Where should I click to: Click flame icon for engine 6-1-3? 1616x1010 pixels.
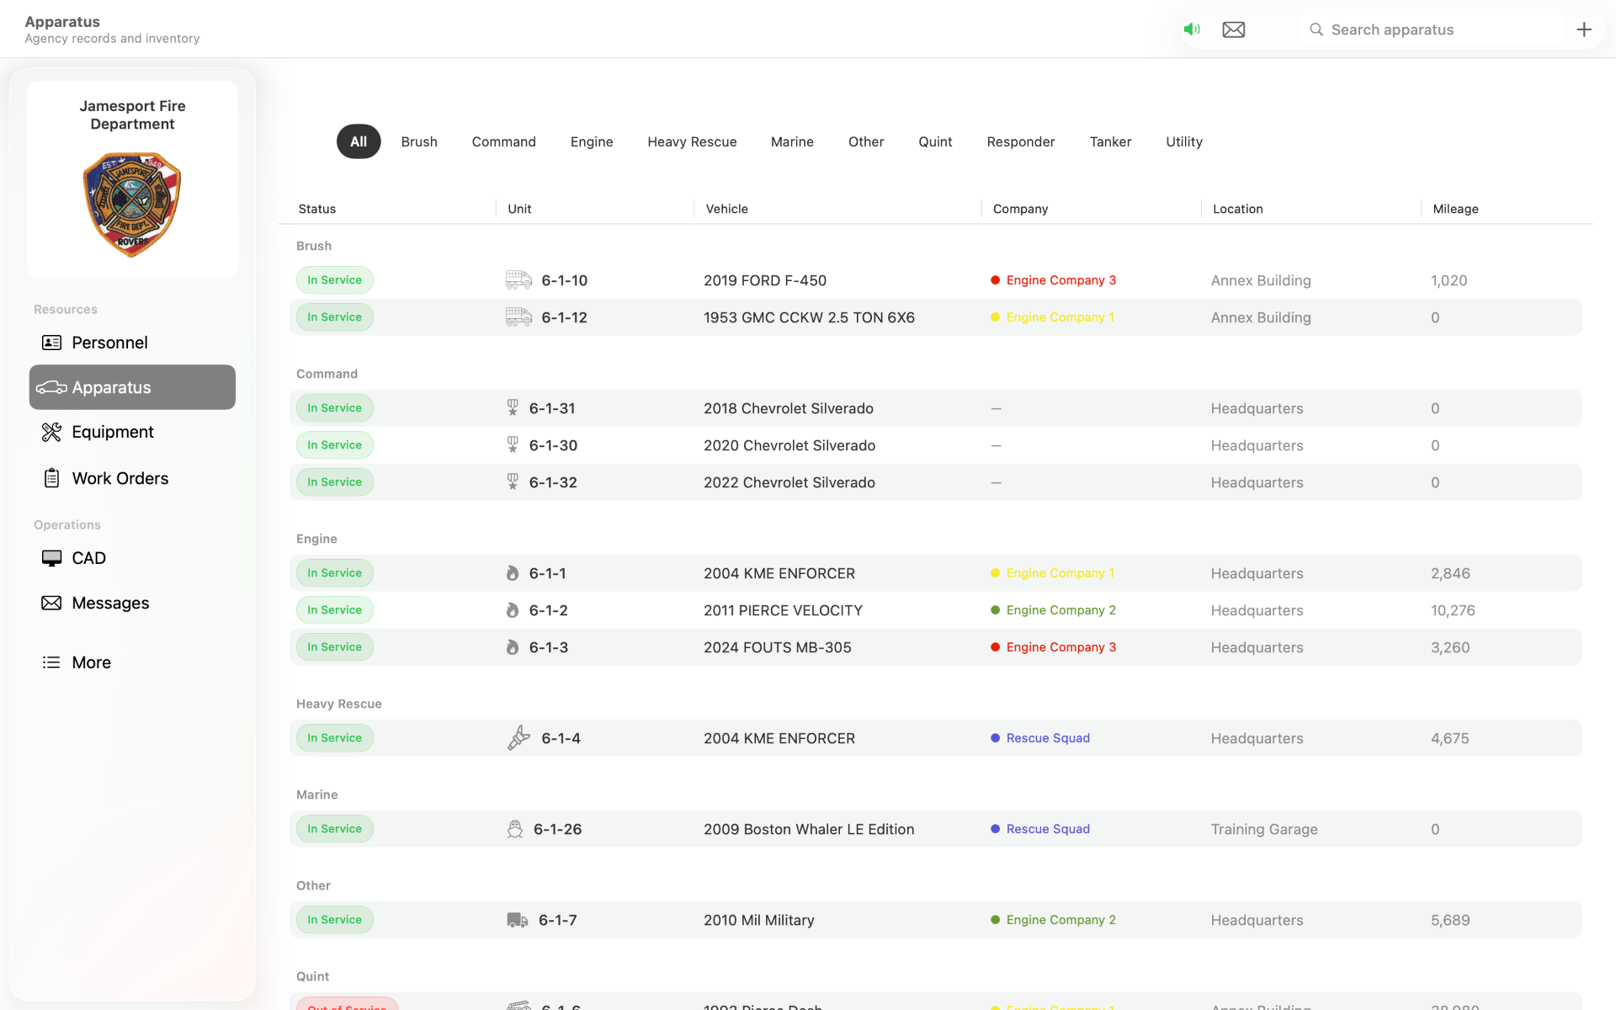point(513,646)
